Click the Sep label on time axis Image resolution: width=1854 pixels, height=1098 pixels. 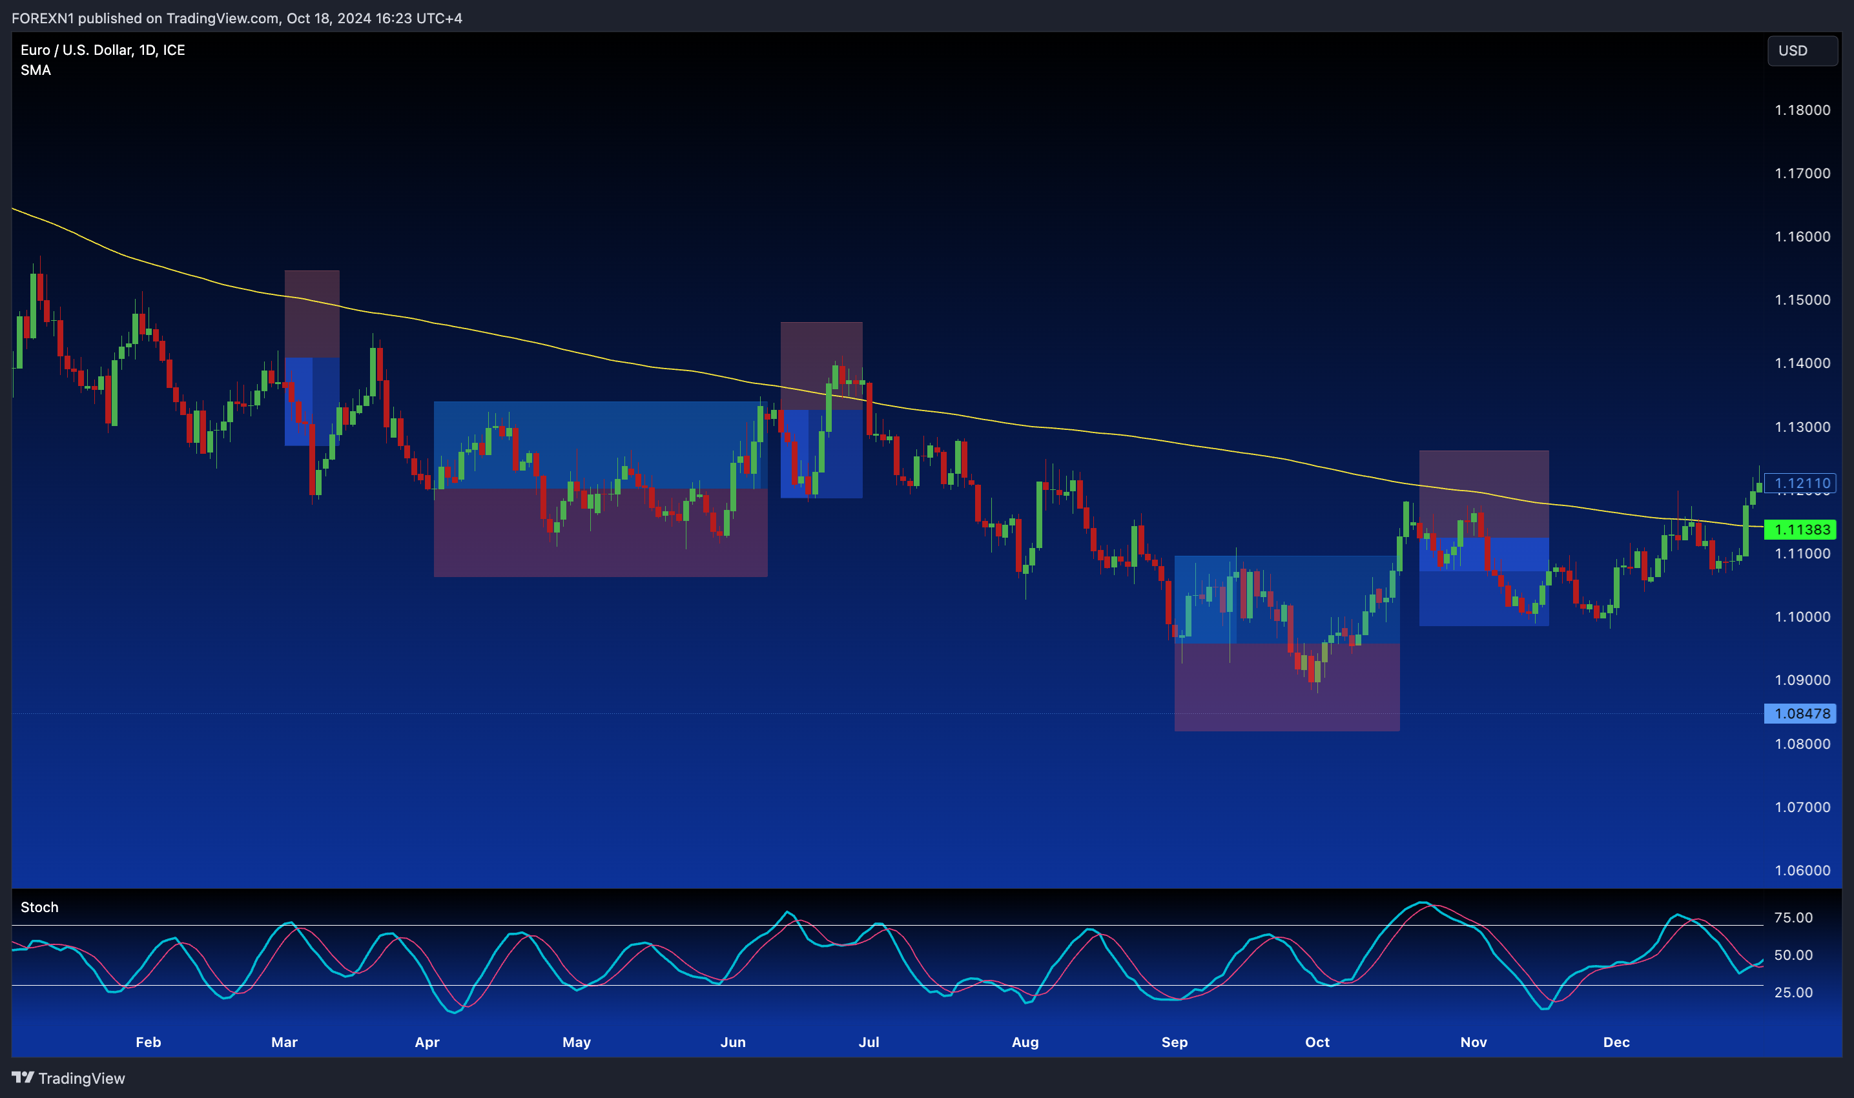[1175, 1042]
